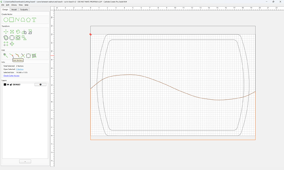This screenshot has width=284, height=170.
Task: Open the Library menu
Action: (14, 5)
